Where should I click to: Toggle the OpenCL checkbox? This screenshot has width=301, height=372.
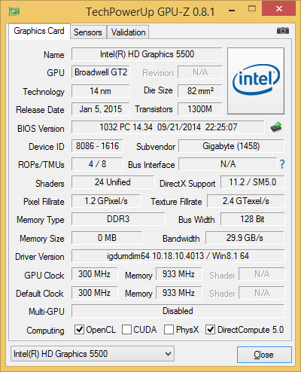(x=79, y=329)
